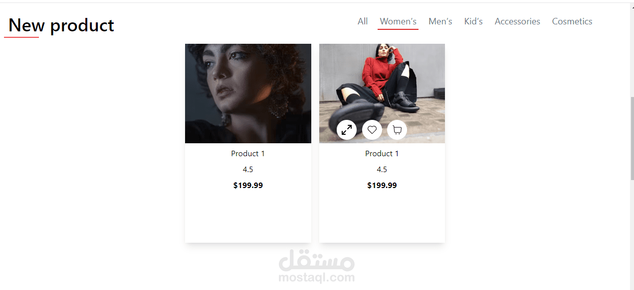Image resolution: width=634 pixels, height=290 pixels.
Task: Click the mostaql.com watermark logo
Action: [x=317, y=267]
